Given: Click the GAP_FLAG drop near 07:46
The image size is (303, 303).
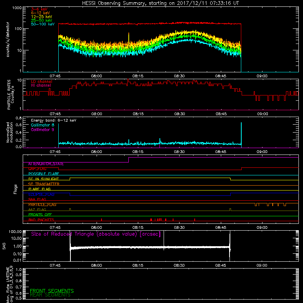Looking at the screenshot, I should [x=59, y=169].
